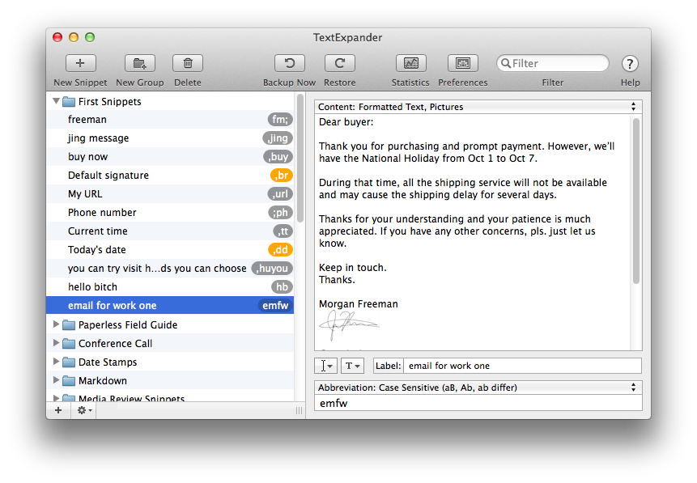Open Help with the question mark

pos(630,64)
